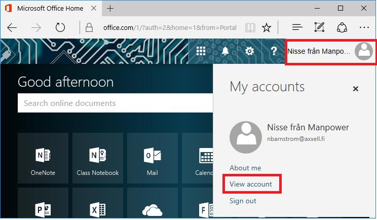The width and height of the screenshot is (377, 220).
Task: Click the large profile avatar in My accounts
Action: pos(246,137)
